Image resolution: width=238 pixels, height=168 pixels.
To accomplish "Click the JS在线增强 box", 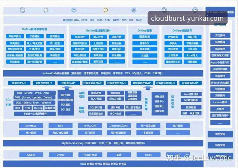I will (x=80, y=55).
